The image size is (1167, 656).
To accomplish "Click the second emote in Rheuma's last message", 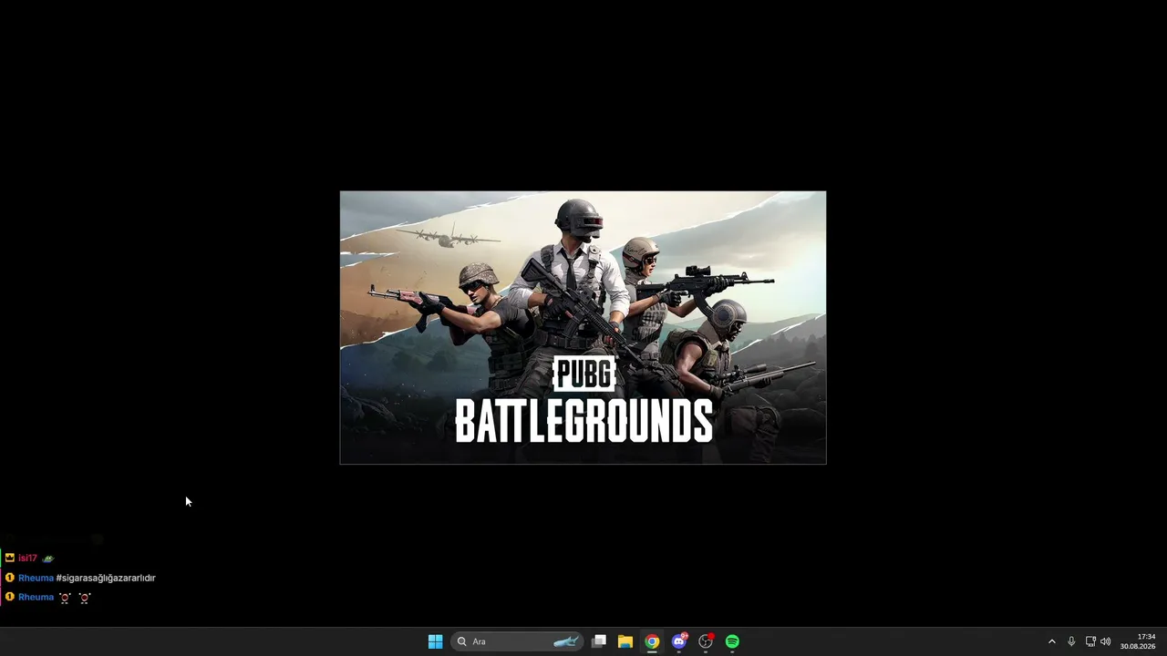I will click(85, 598).
